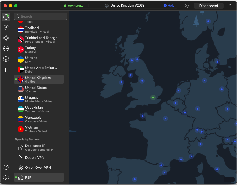Click the Uzbekistan flag icon
237x185 pixels.
(21, 109)
